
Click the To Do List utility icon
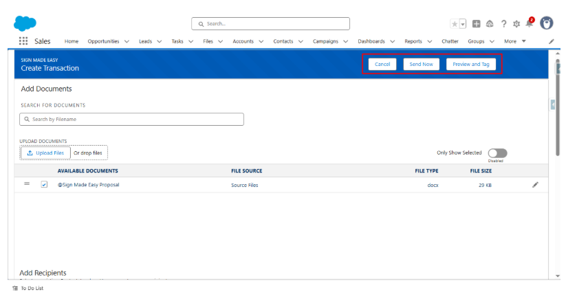15,288
